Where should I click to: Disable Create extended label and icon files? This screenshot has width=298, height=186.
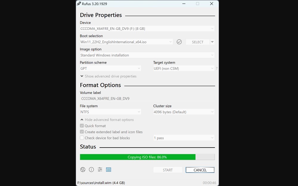click(x=82, y=132)
